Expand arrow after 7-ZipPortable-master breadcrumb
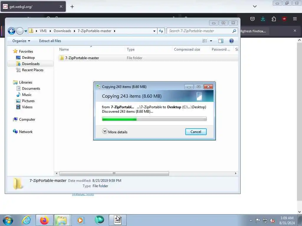The image size is (302, 226). (x=115, y=31)
